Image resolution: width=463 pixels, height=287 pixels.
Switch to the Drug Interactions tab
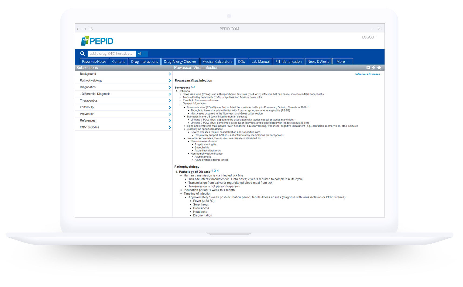tap(145, 61)
